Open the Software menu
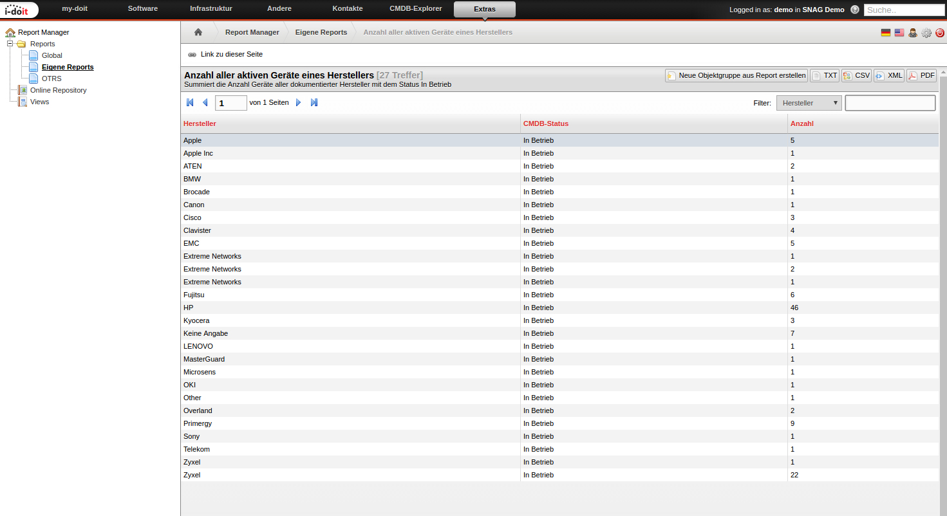This screenshot has width=947, height=516. [x=143, y=8]
